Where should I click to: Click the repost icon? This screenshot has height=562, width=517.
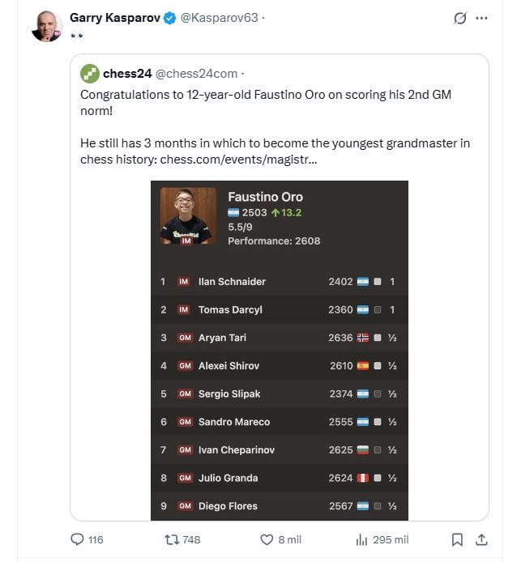pyautogui.click(x=170, y=539)
